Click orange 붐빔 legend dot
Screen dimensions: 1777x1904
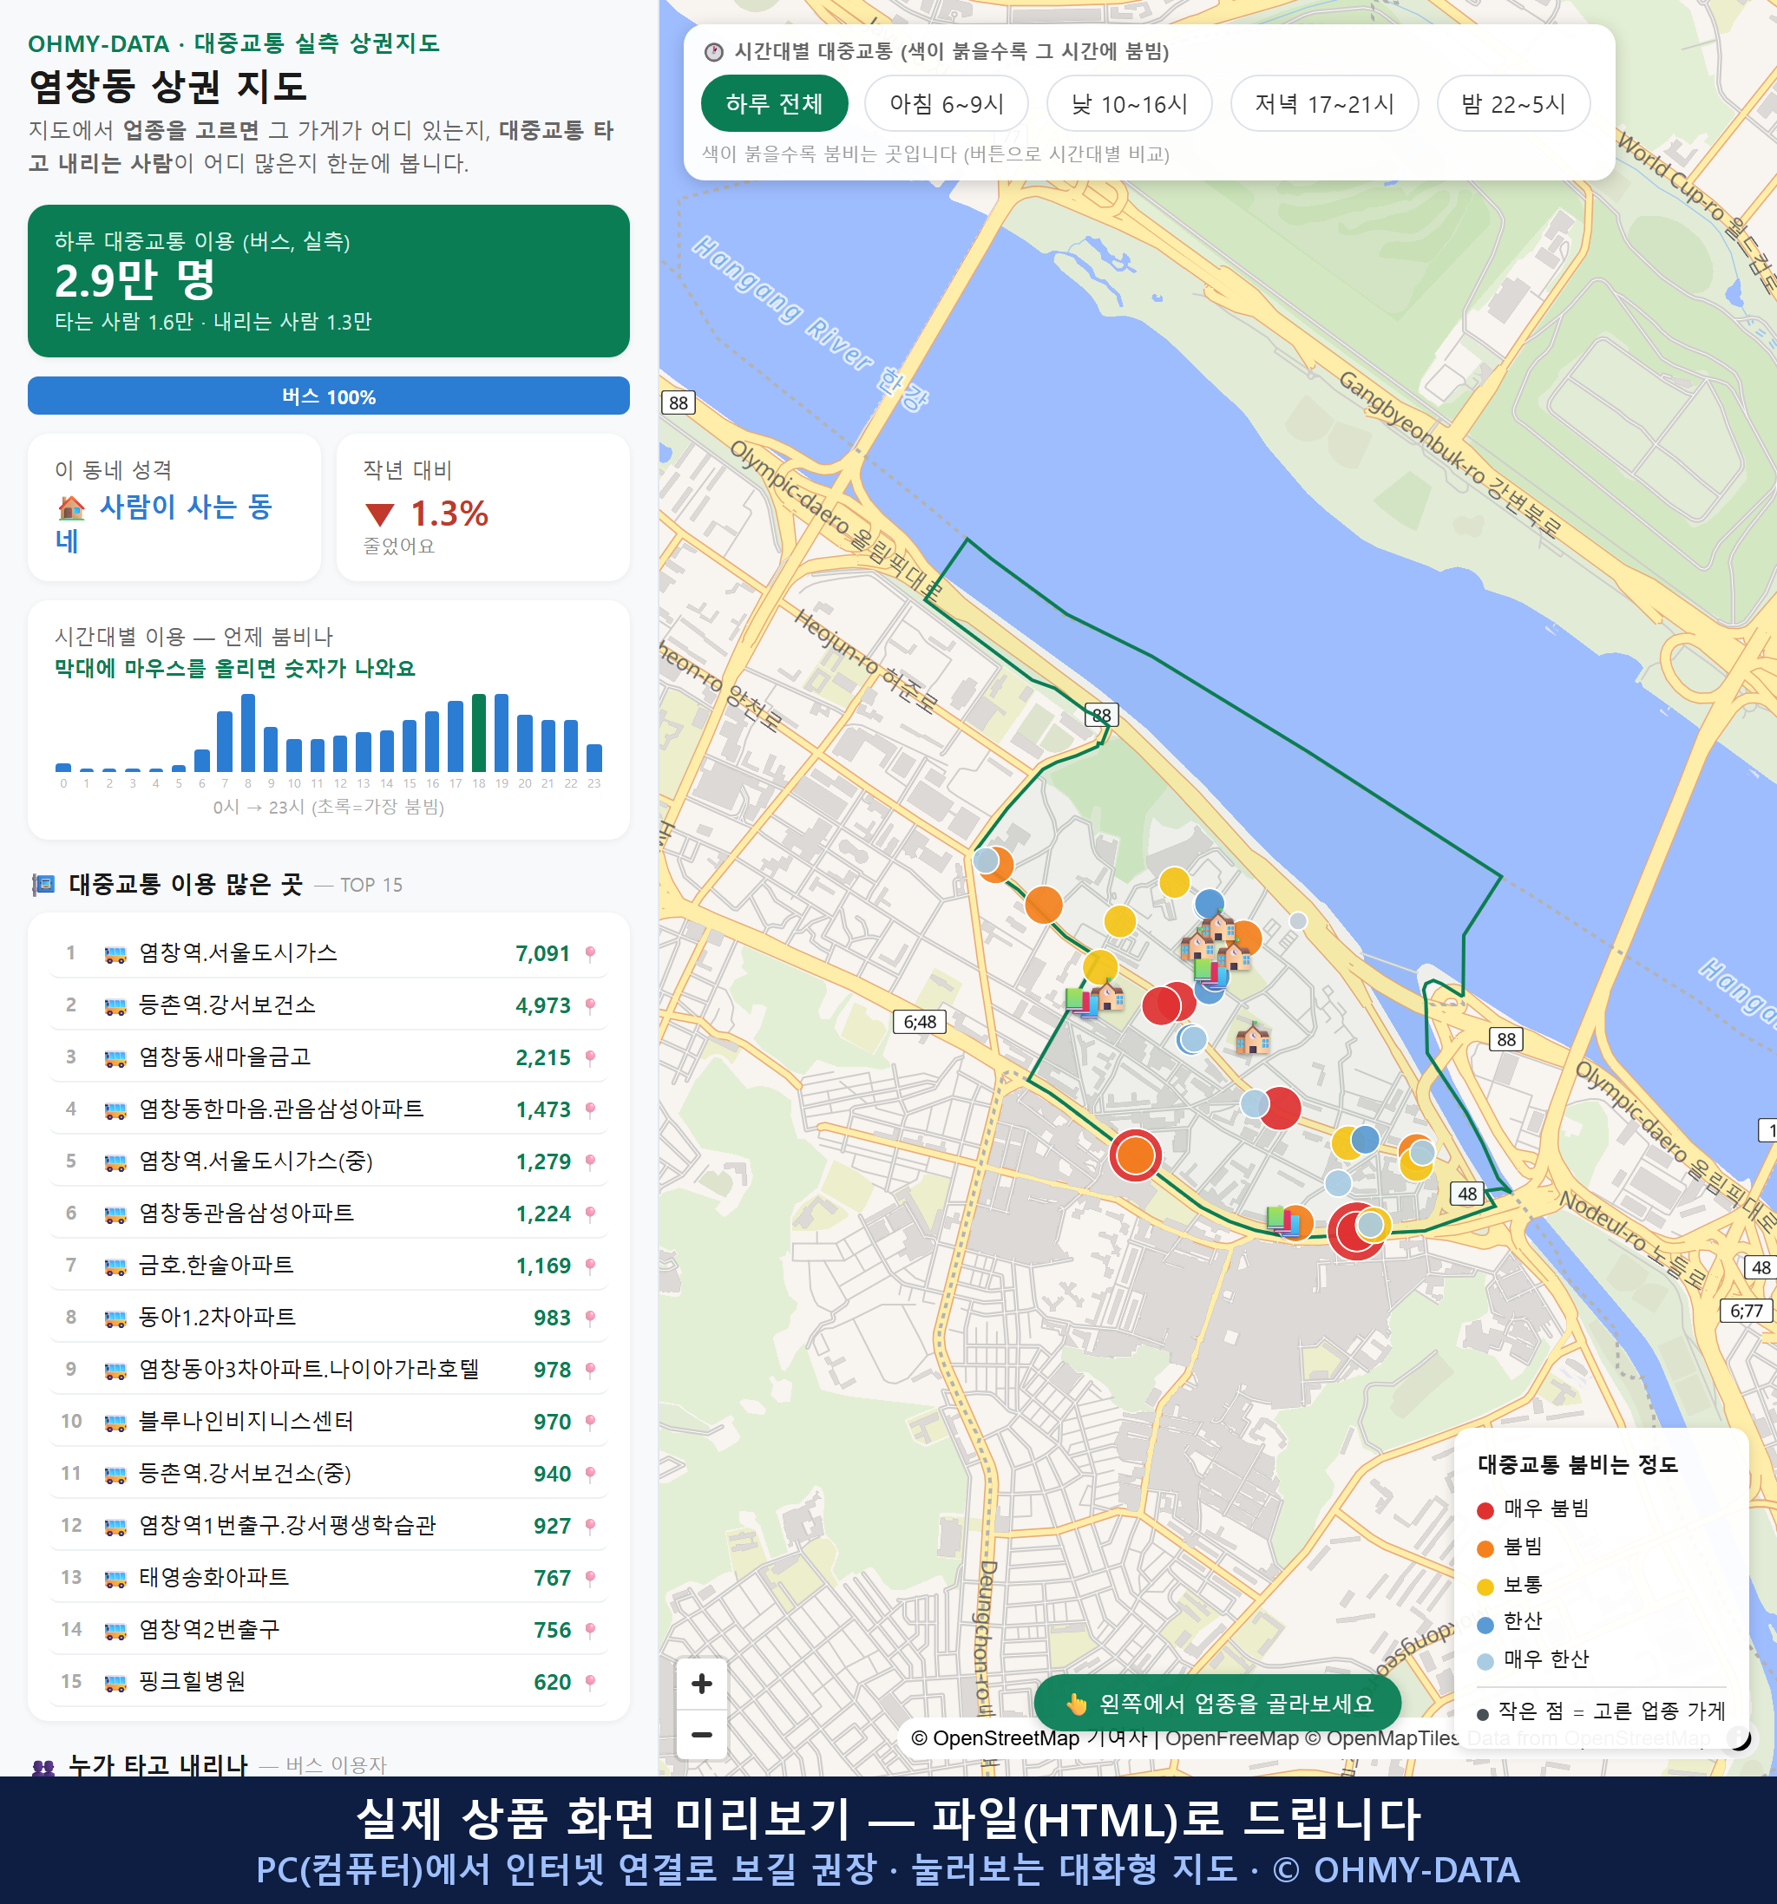[1485, 1548]
